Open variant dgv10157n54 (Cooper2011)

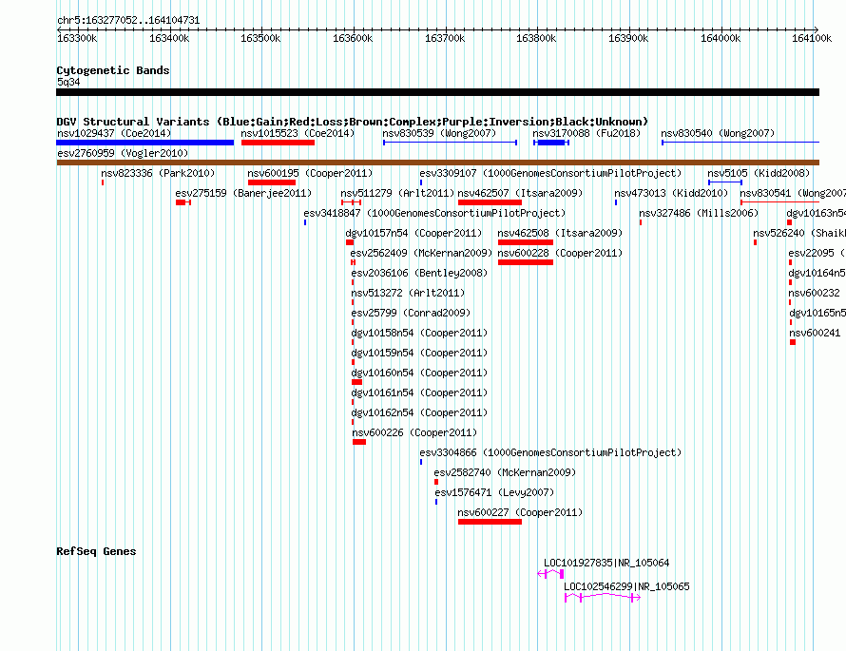[413, 233]
